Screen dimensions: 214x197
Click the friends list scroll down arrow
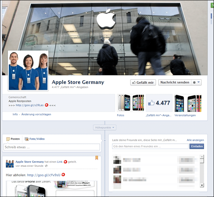pos(202,185)
